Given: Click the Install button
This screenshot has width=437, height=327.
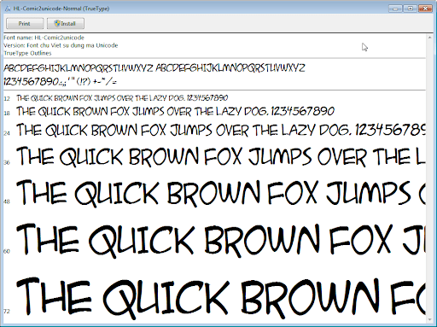Looking at the screenshot, I should pos(66,24).
